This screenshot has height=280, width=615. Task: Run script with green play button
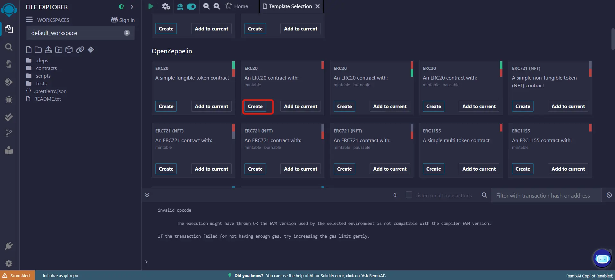click(150, 6)
